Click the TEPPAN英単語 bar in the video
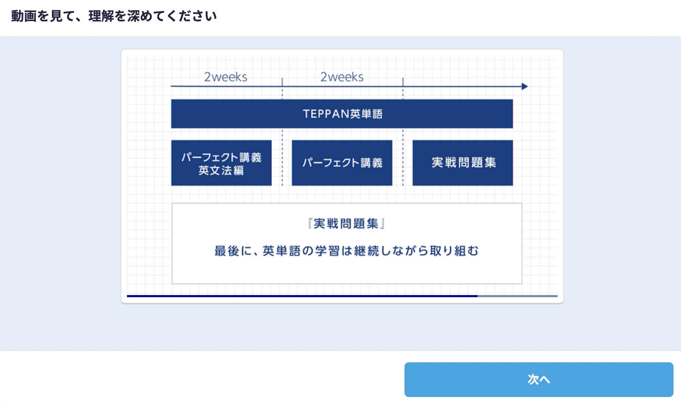This screenshot has height=407, width=681. click(342, 114)
